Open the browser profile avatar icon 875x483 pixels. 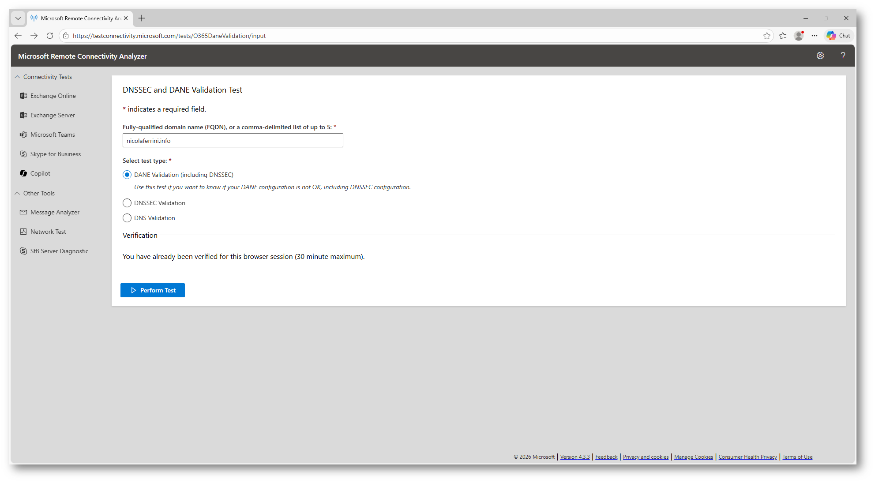click(798, 36)
